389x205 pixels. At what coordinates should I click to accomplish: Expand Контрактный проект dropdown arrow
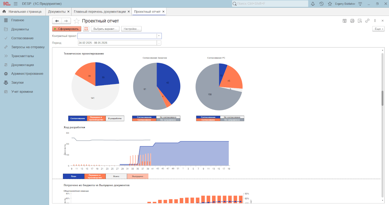point(159,36)
